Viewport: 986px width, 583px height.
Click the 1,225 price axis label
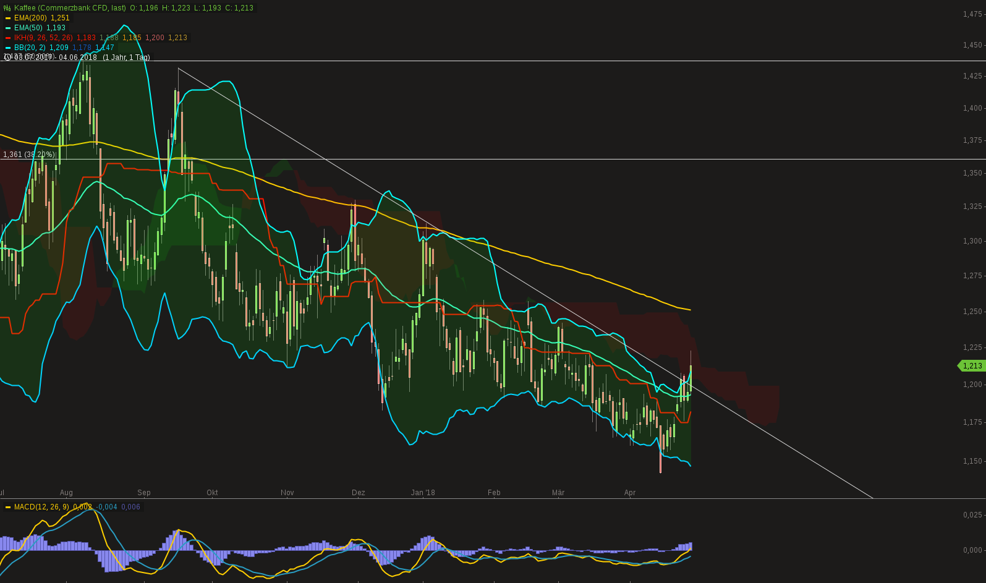click(972, 347)
